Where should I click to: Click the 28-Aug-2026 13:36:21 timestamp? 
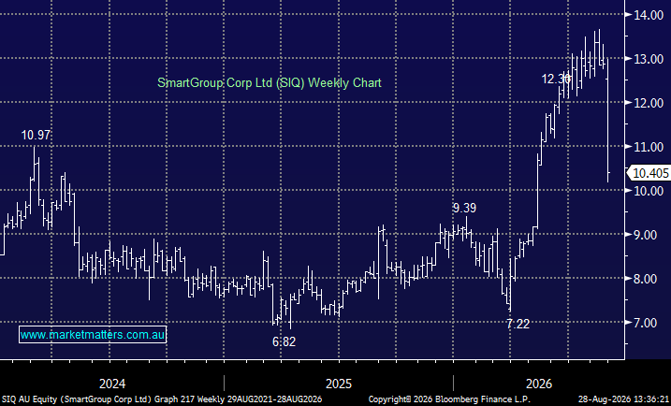coord(624,399)
